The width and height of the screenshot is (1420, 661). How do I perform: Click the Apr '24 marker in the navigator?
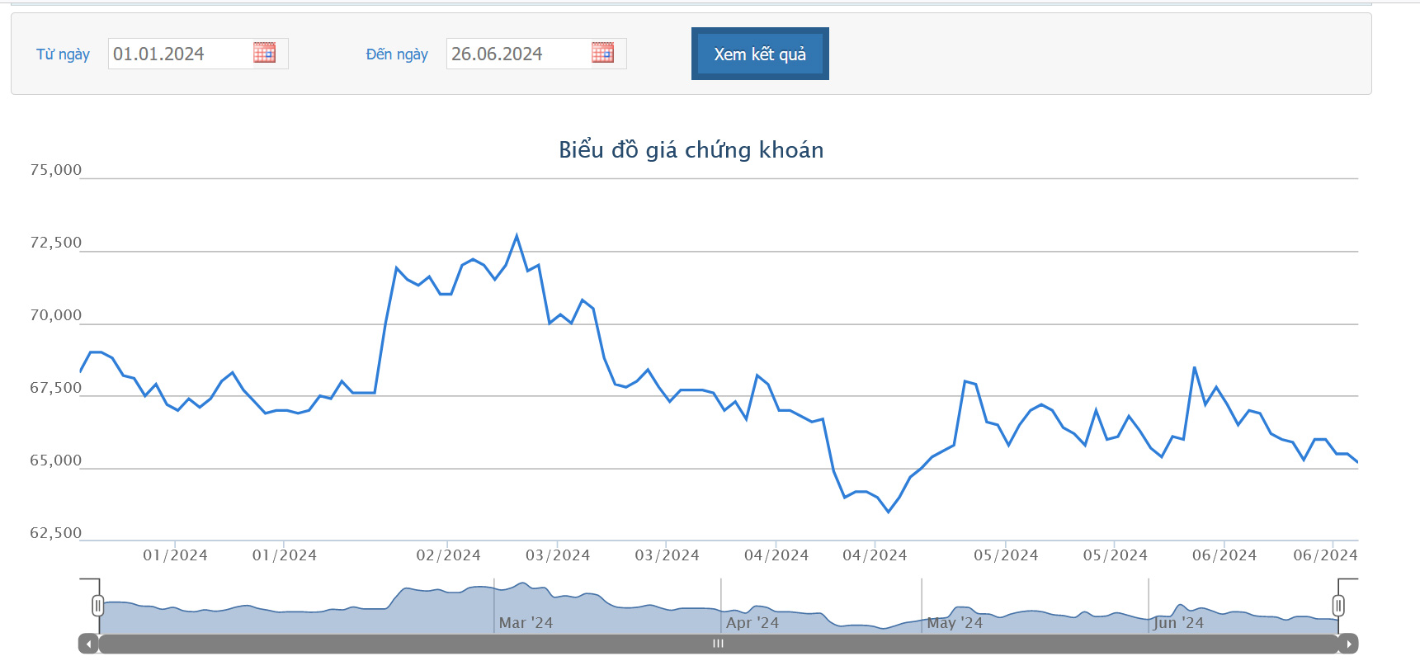[752, 622]
